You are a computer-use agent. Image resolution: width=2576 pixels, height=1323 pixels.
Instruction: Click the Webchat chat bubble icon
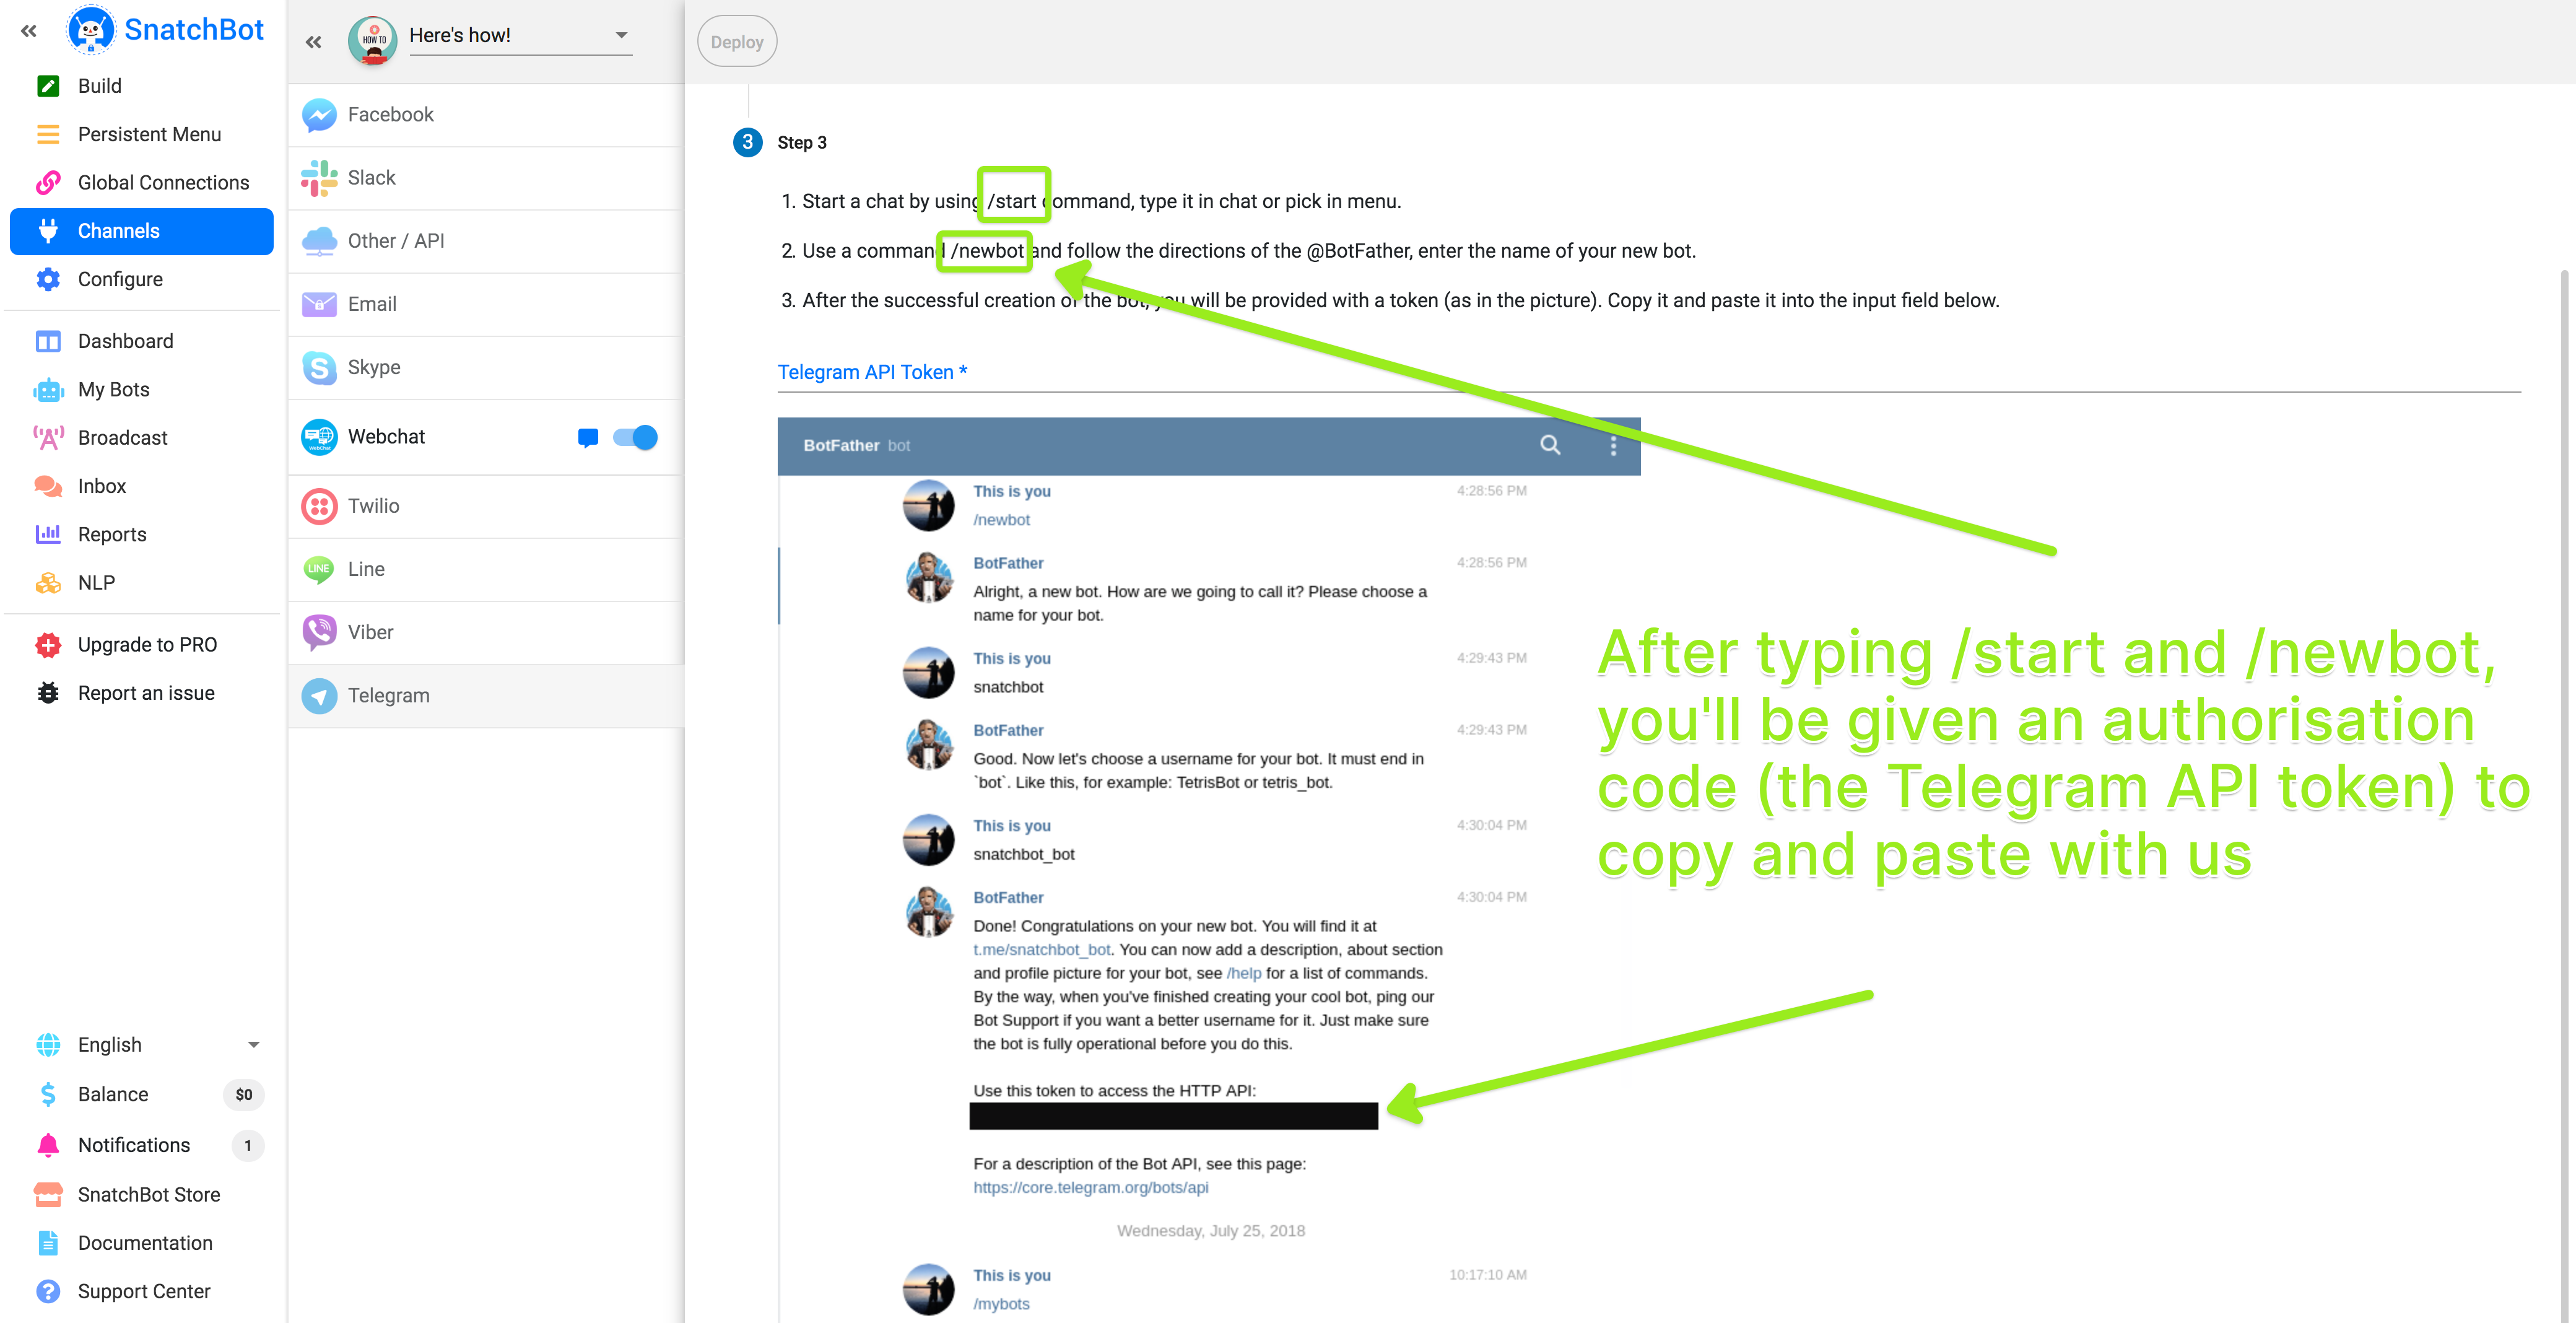click(x=588, y=437)
